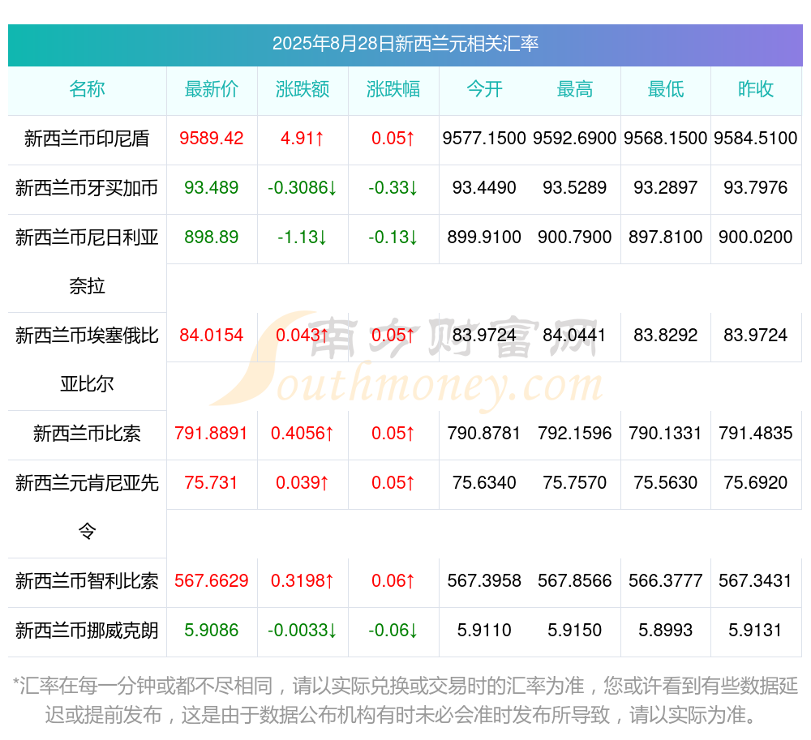Viewport: 811px width, 740px height.
Task: Click low value 566.3777
Action: click(666, 581)
